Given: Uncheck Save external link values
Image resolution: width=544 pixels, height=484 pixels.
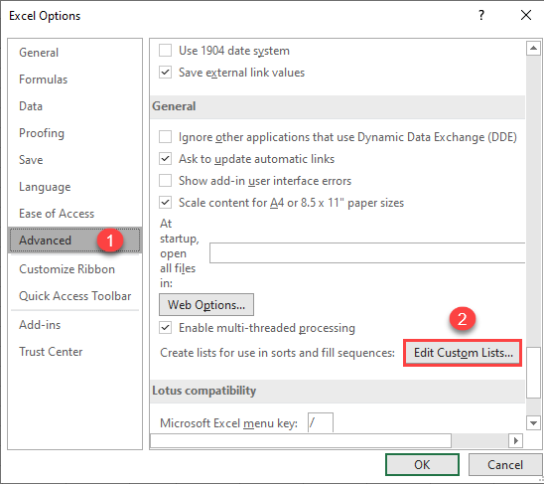Looking at the screenshot, I should [x=165, y=73].
